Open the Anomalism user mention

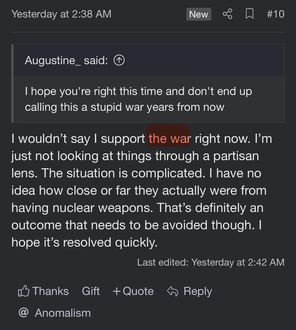point(63,313)
